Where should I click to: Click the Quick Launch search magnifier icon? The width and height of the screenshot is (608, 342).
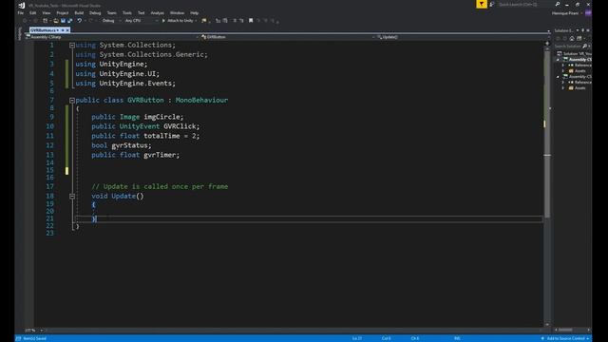(558, 4)
